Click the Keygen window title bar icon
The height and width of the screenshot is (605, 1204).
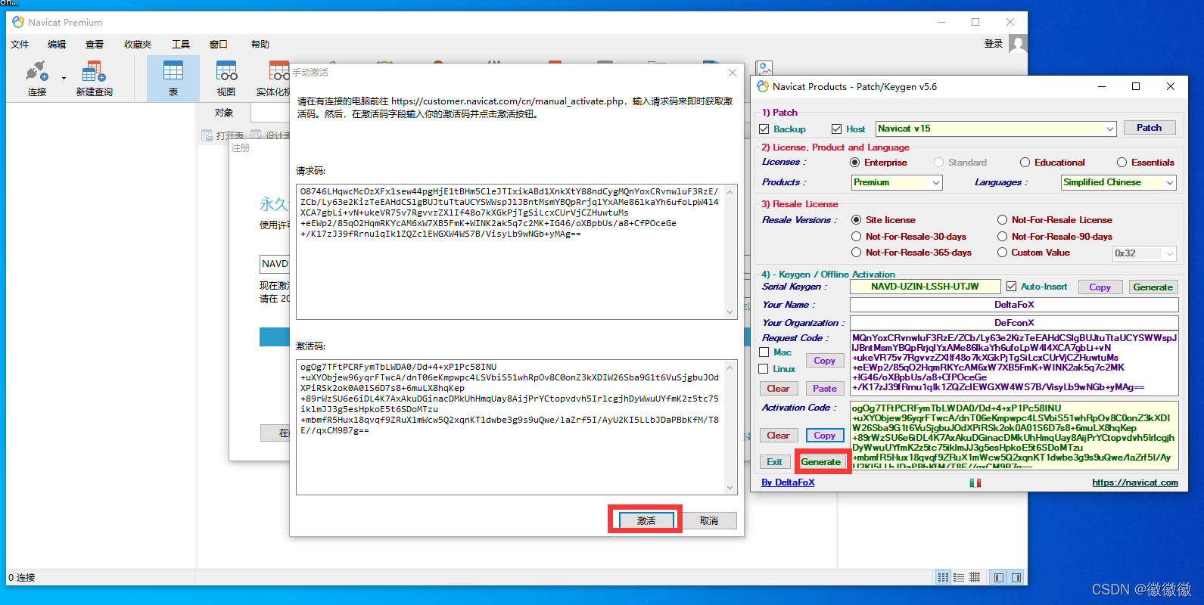point(763,86)
